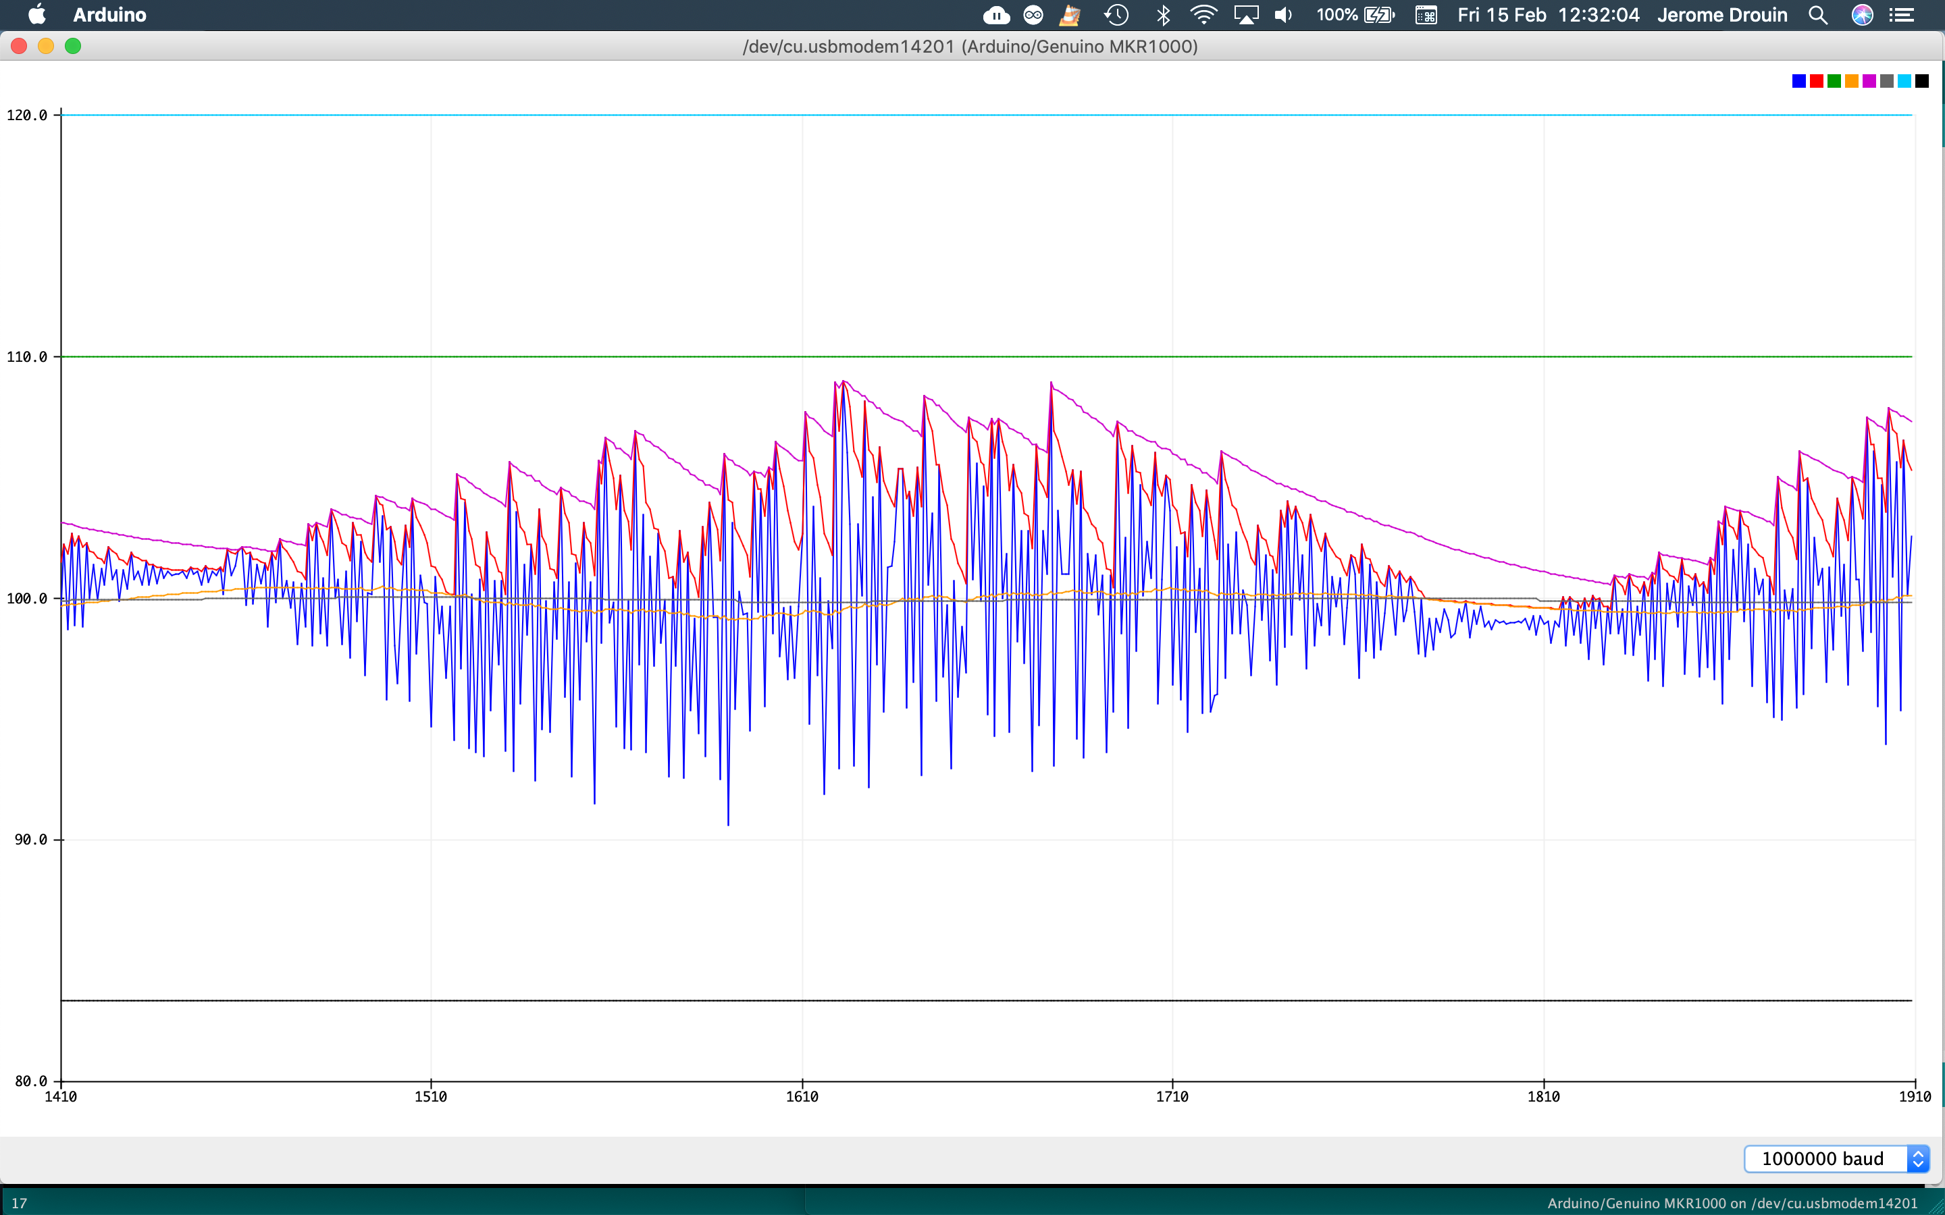The width and height of the screenshot is (1945, 1215).
Task: Open the Time Machine menu bar icon
Action: click(x=1116, y=14)
